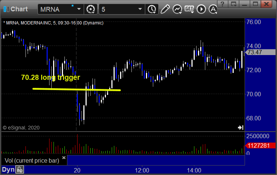Click the 20 date axis label

pos(77,170)
